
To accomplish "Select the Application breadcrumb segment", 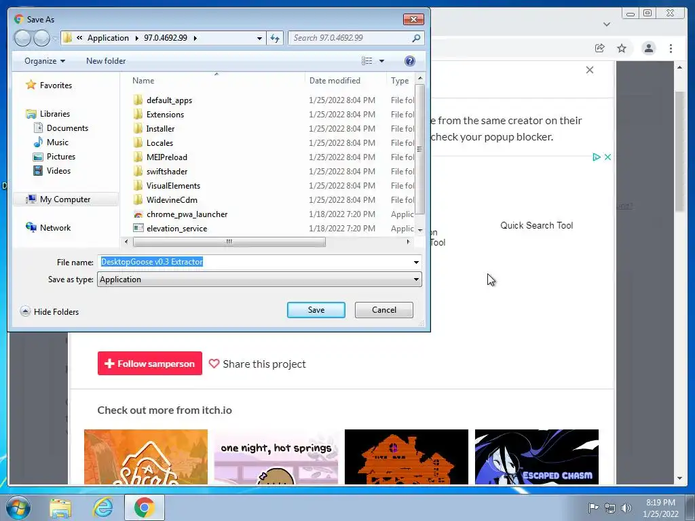I will coord(108,38).
